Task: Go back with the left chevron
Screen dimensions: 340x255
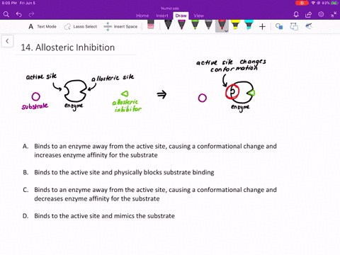Action: 7,41
